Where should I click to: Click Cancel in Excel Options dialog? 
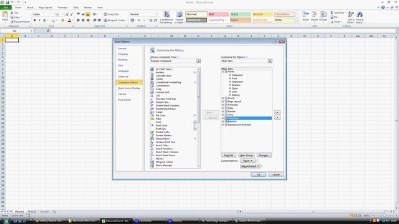[276, 174]
